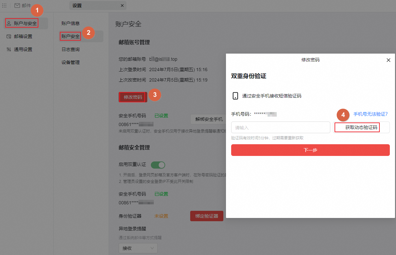
Task: Click the 账户安全 page heading
Action: click(128, 24)
